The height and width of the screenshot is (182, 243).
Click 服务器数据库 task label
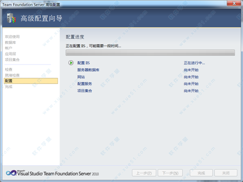click(88, 70)
